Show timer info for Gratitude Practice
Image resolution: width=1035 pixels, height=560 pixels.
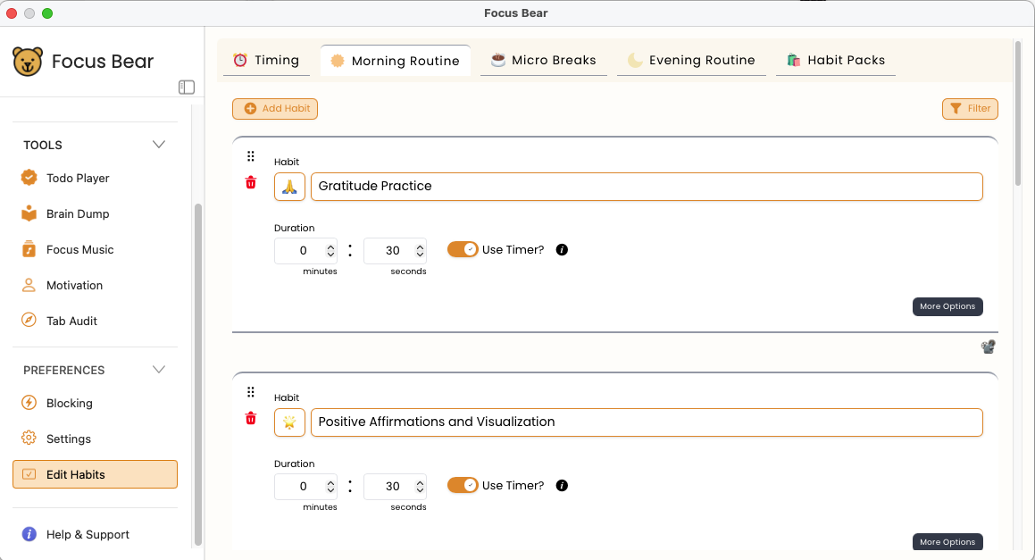point(562,249)
